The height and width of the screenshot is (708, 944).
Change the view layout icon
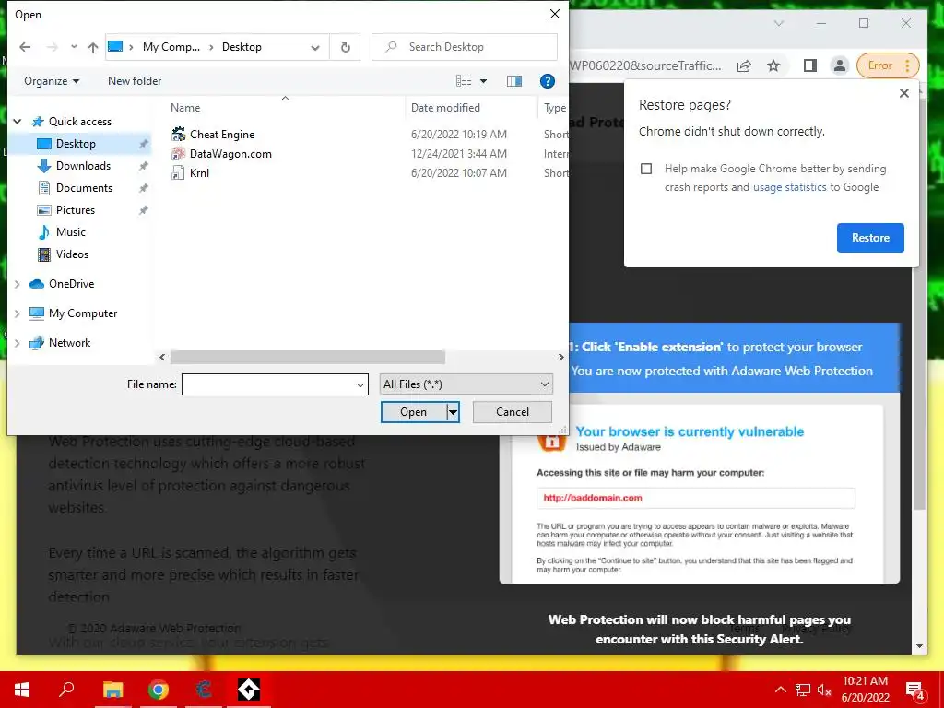click(x=464, y=81)
